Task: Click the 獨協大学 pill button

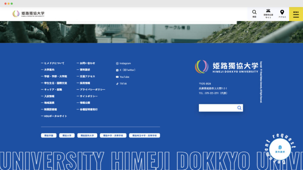Action: pyautogui.click(x=67, y=135)
